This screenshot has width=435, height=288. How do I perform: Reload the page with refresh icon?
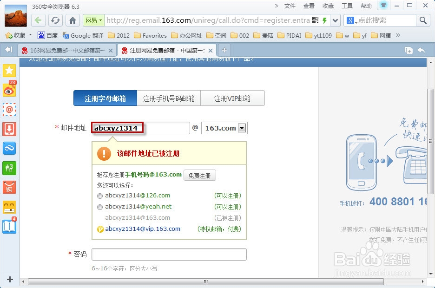55,20
